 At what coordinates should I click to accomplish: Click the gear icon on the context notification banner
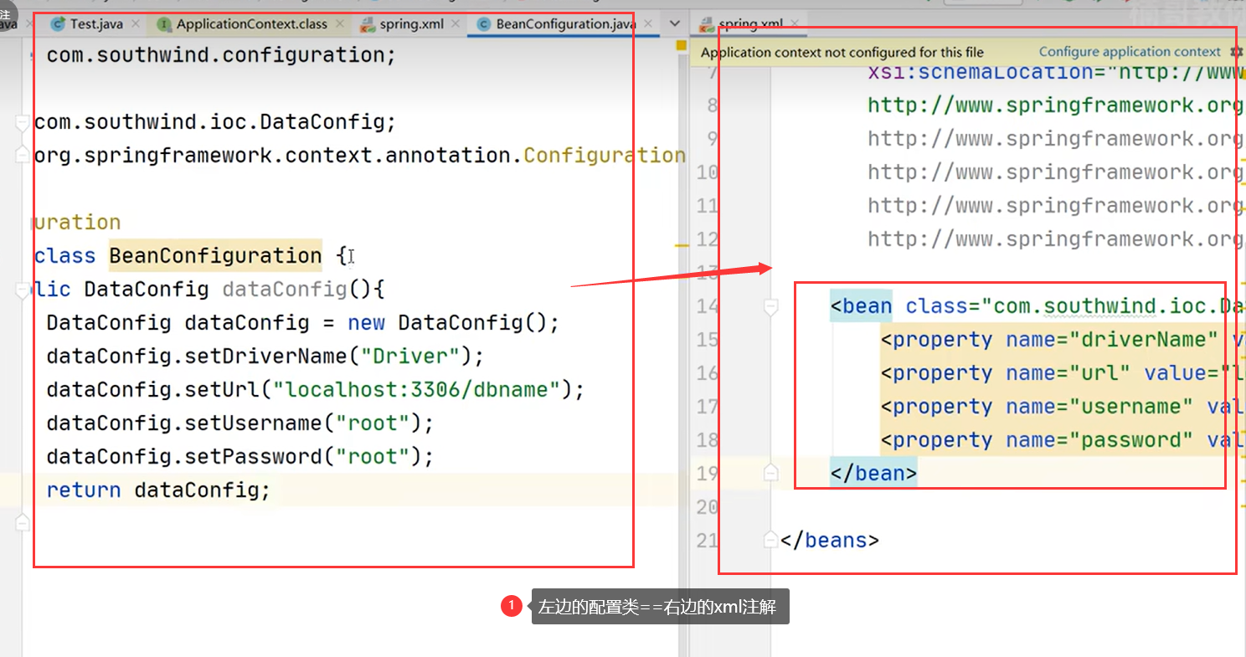(x=1236, y=51)
